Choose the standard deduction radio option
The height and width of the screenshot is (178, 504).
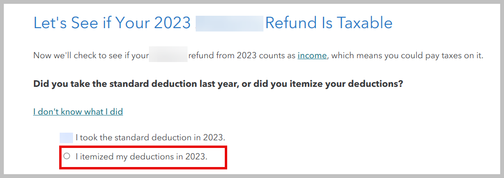click(x=66, y=137)
